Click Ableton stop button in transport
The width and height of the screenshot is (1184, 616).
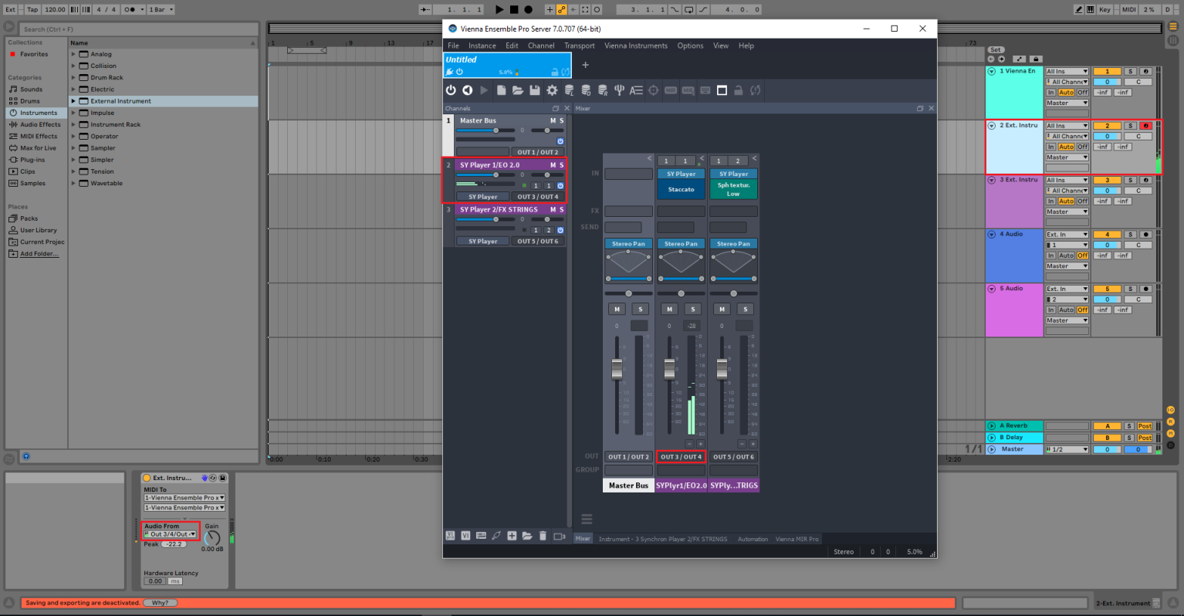[x=514, y=9]
